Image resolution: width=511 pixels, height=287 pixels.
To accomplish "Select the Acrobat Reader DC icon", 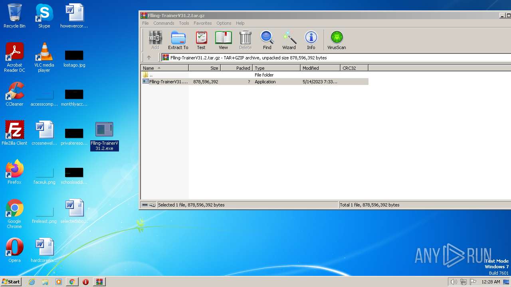I will [14, 57].
